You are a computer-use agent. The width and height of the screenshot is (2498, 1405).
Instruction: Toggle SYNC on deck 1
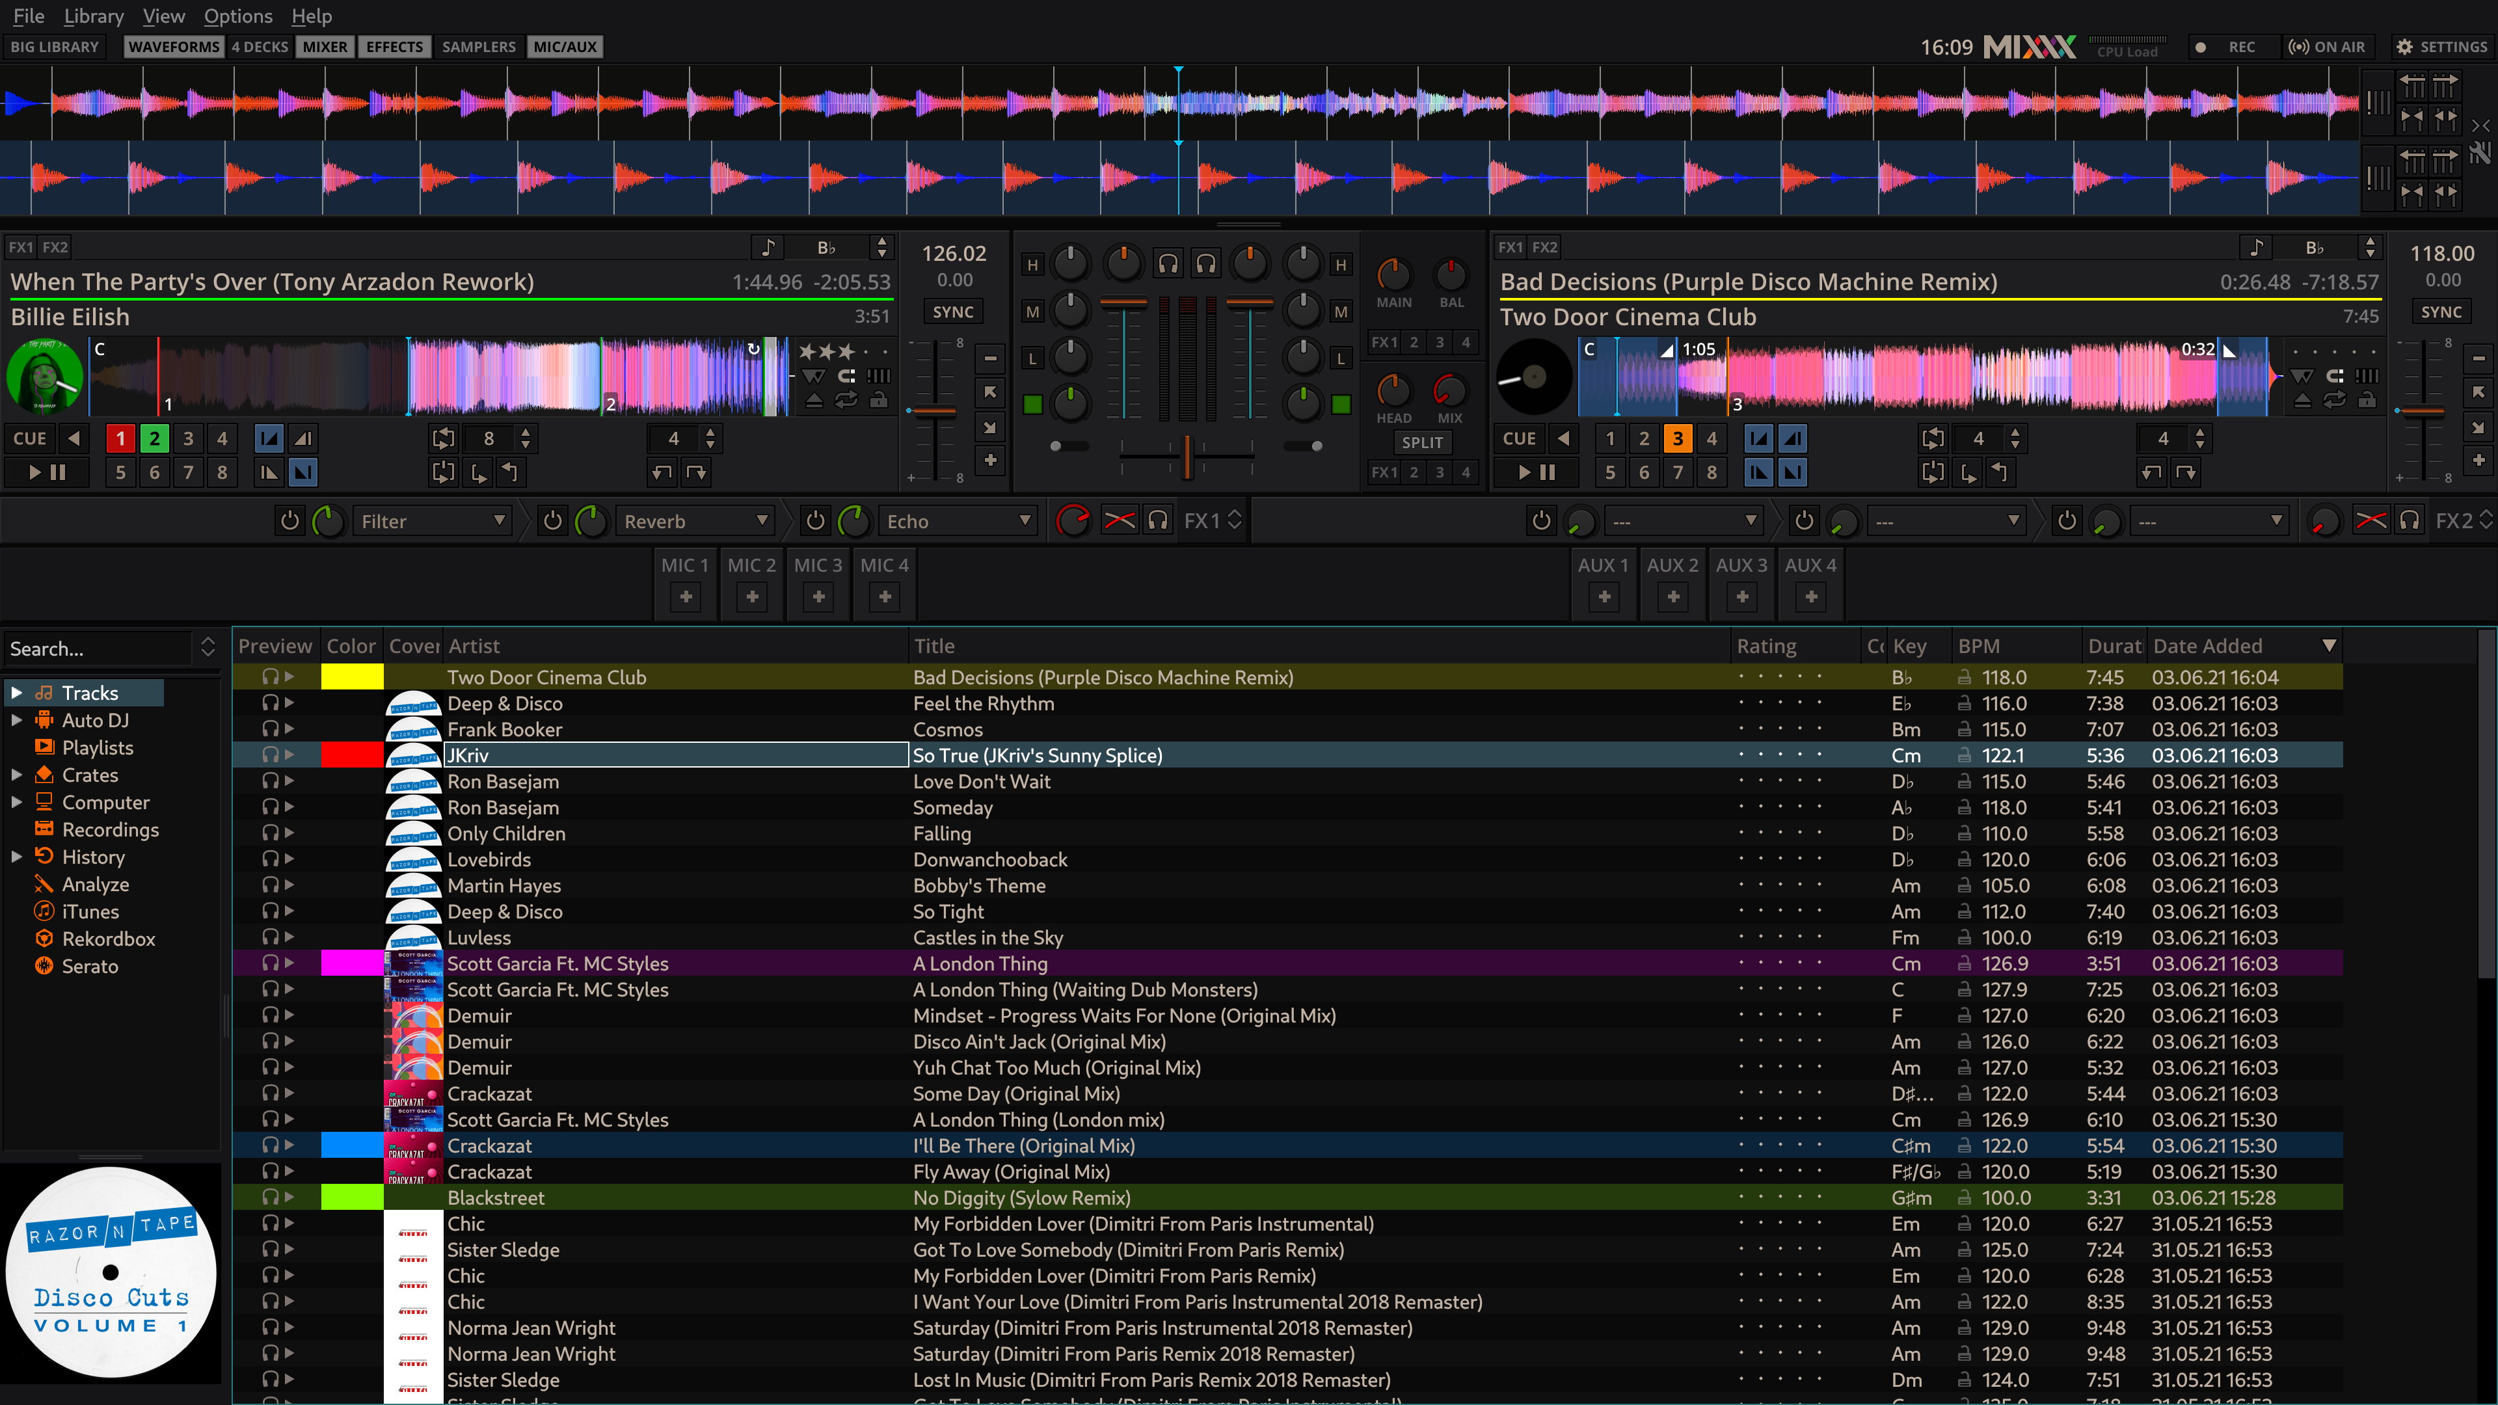point(954,312)
